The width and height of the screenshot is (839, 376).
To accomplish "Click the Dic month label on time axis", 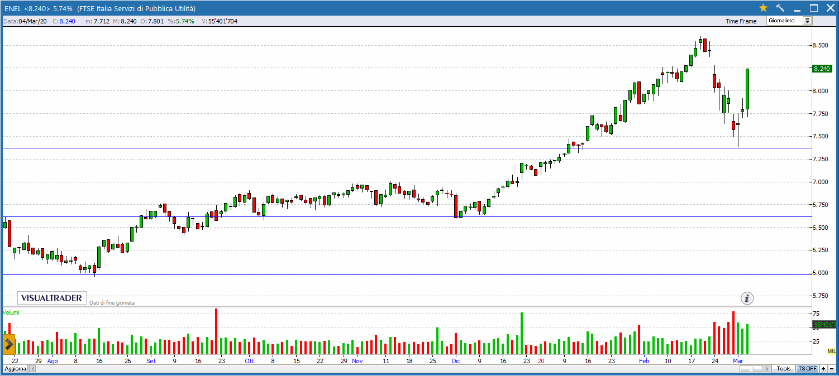I will [456, 361].
